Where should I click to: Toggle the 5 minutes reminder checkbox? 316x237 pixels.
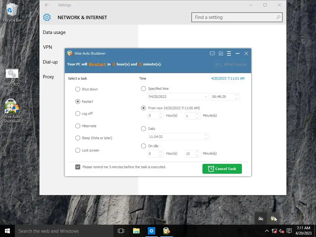[78, 167]
